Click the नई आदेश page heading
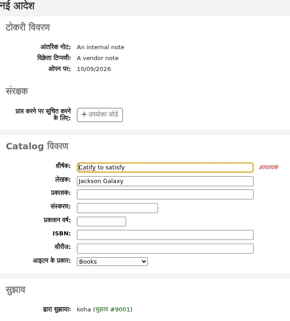 (17, 5)
